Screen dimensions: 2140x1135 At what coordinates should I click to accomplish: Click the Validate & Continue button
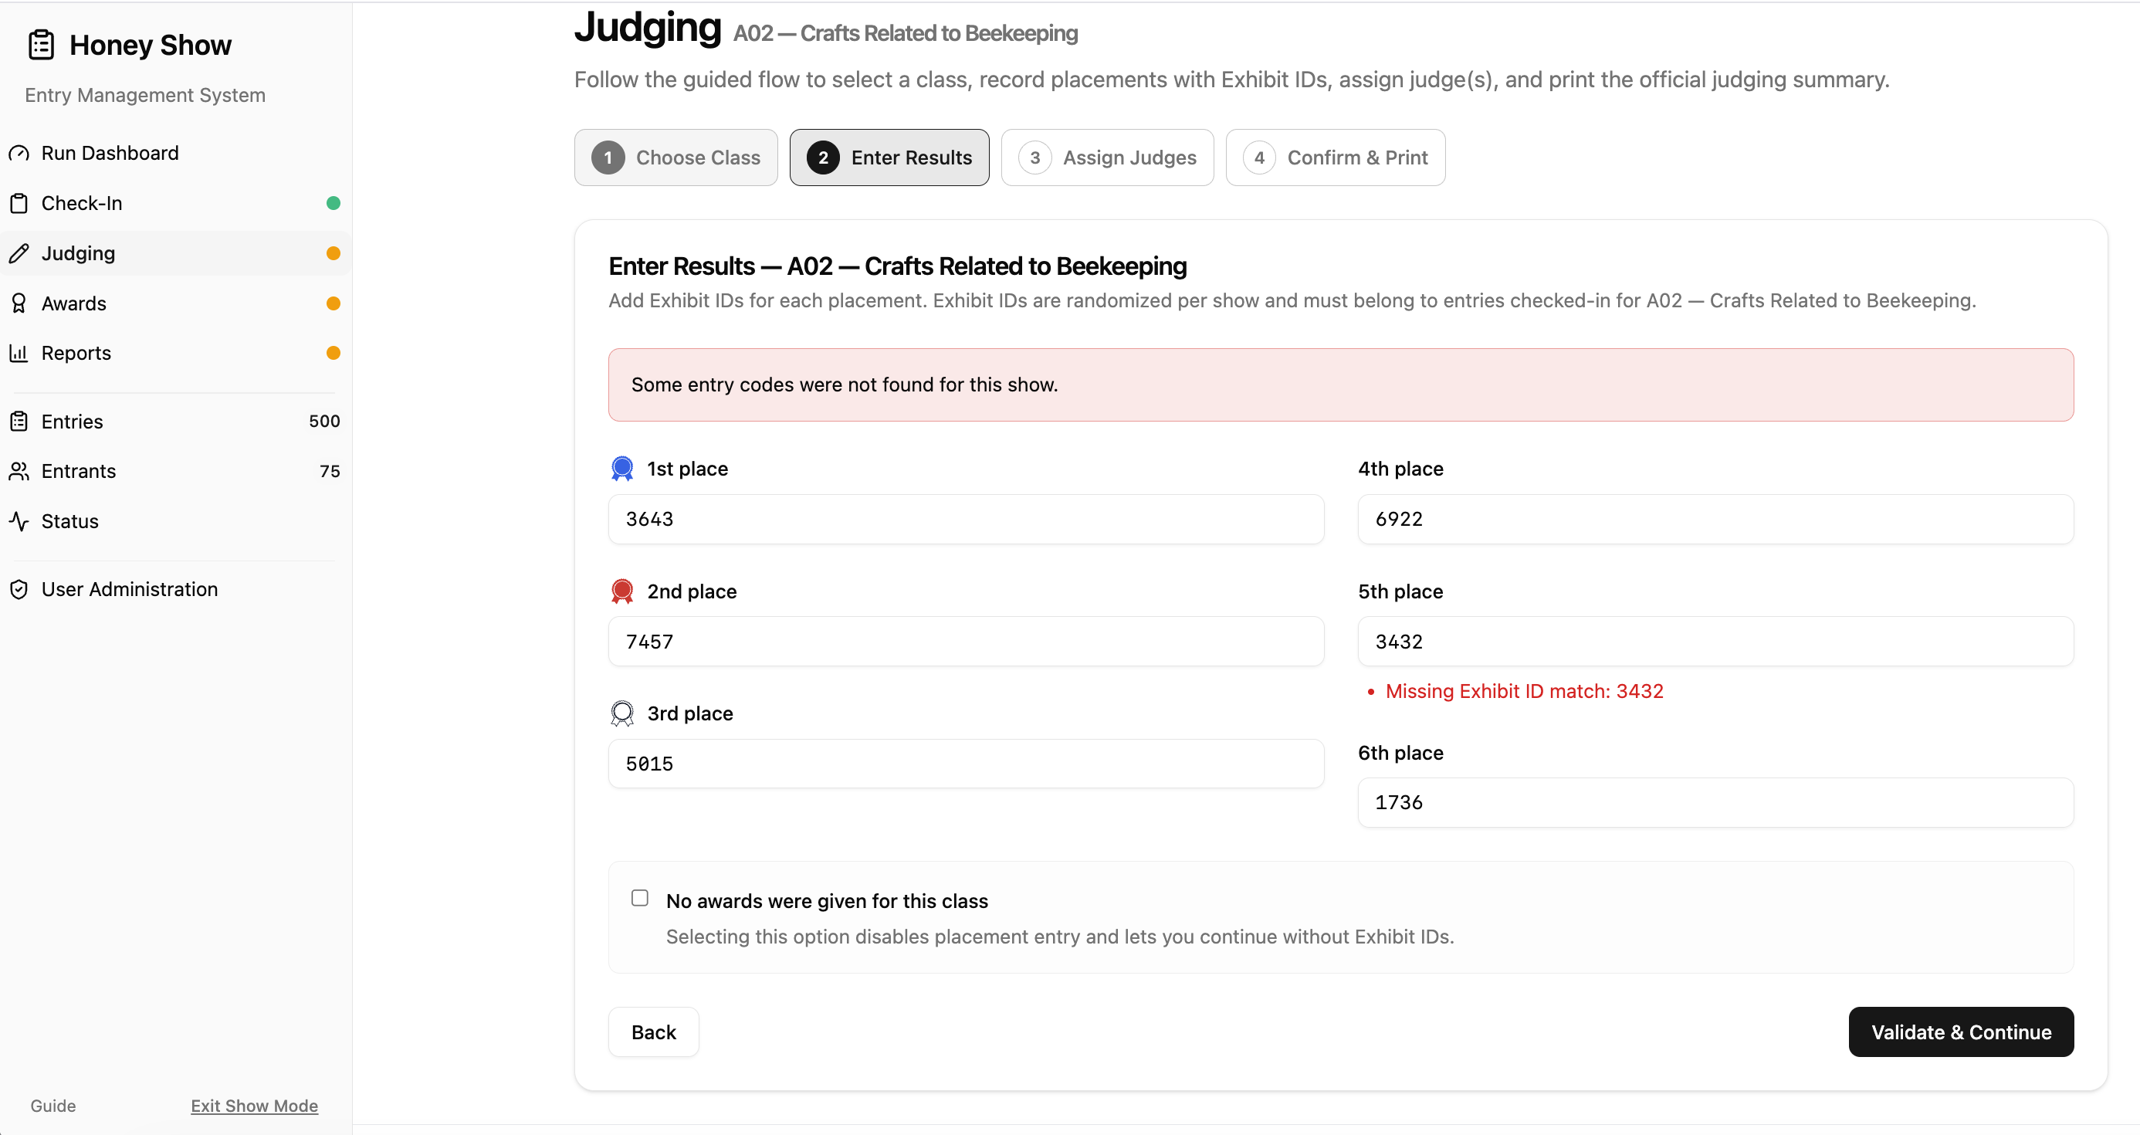[x=1962, y=1032]
